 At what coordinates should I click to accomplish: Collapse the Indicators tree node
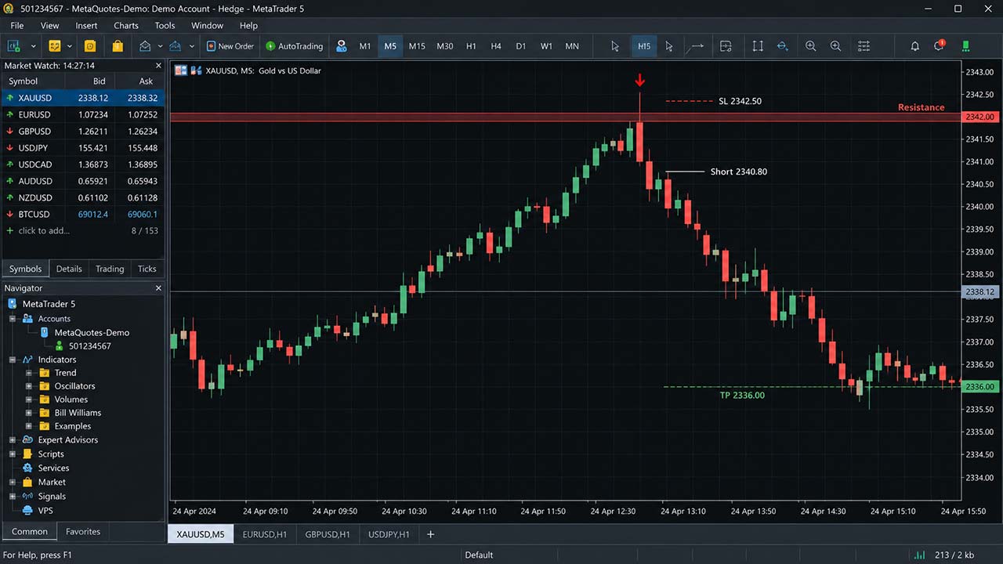[13, 360]
